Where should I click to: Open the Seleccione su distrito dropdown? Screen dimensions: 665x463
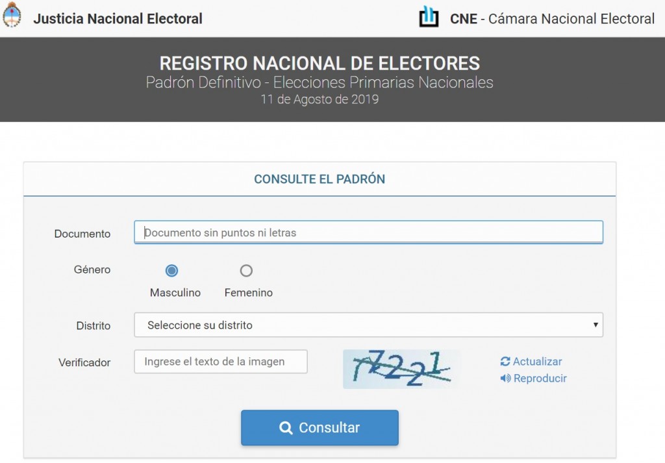(368, 325)
